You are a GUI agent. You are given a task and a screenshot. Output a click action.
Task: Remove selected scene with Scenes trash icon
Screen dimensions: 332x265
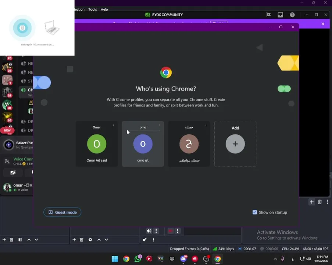[11, 240]
